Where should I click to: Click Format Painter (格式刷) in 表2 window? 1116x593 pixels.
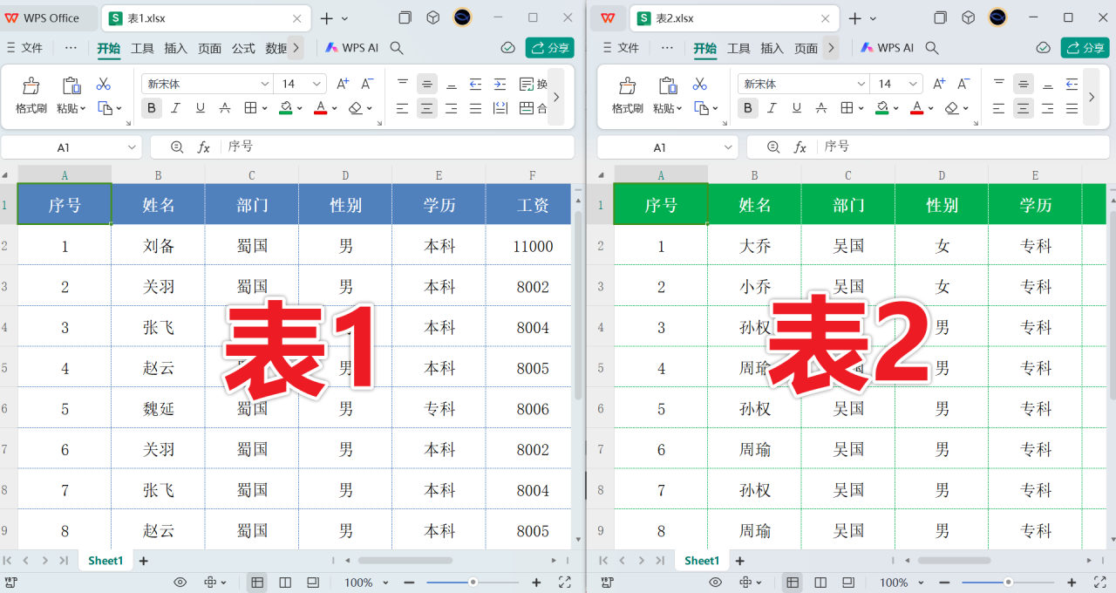628,96
